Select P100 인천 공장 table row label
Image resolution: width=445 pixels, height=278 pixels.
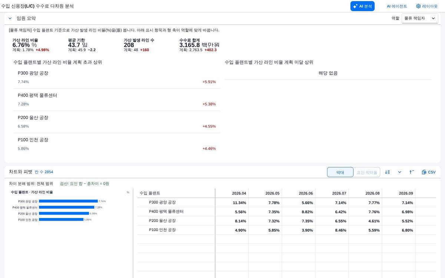tap(162, 230)
